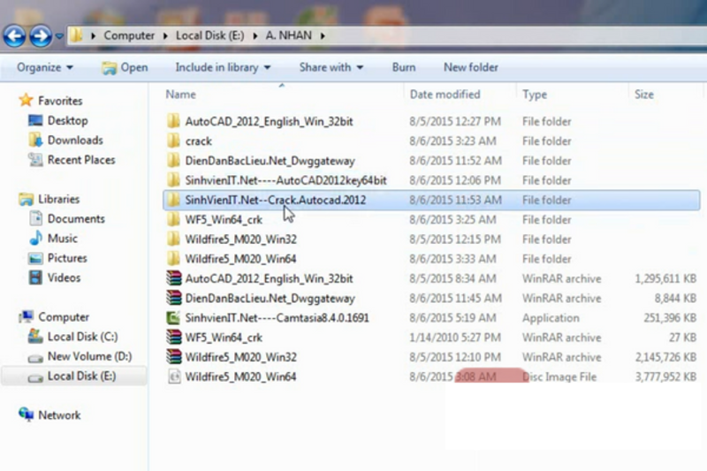Screen dimensions: 707x471
Task: Select the crack folder icon
Action: tap(173, 141)
